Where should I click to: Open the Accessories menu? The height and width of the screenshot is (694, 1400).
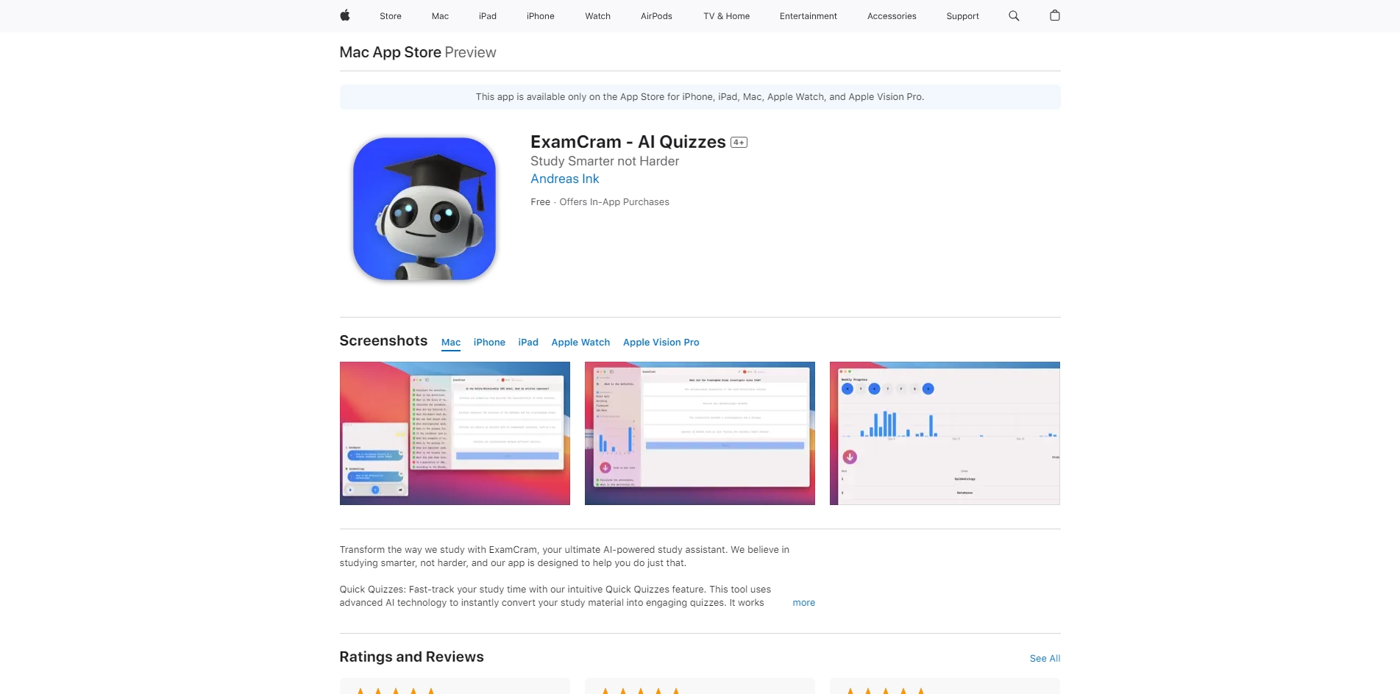(x=892, y=16)
